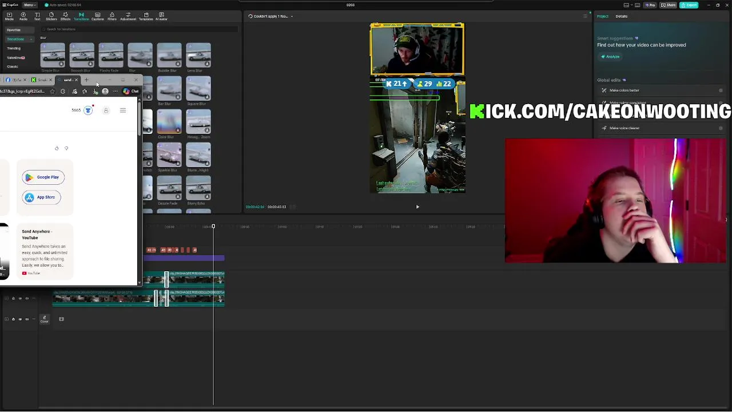
Task: Open Send Anywhere - YouTube result
Action: point(37,235)
